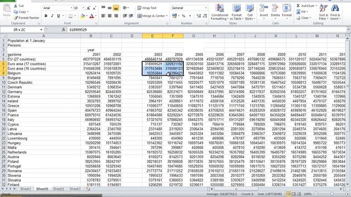Select column G header
The width and height of the screenshot is (351, 197).
194,36
